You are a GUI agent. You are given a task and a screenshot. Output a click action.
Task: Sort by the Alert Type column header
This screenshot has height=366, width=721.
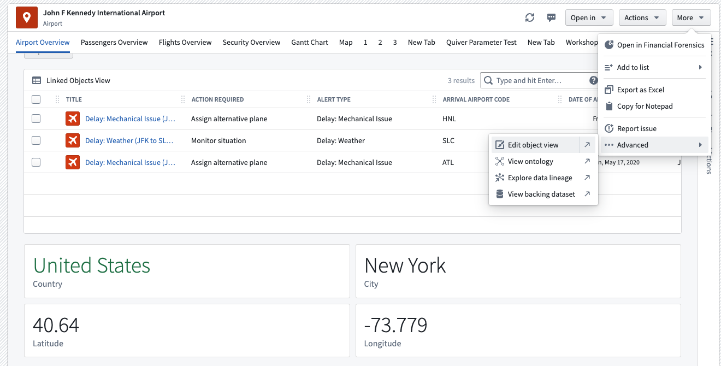(x=334, y=99)
